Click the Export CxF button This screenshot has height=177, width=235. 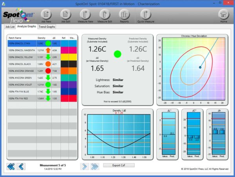(x=119, y=165)
